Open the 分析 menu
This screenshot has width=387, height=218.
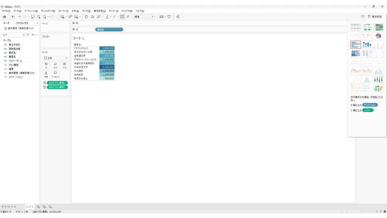[x=75, y=11]
